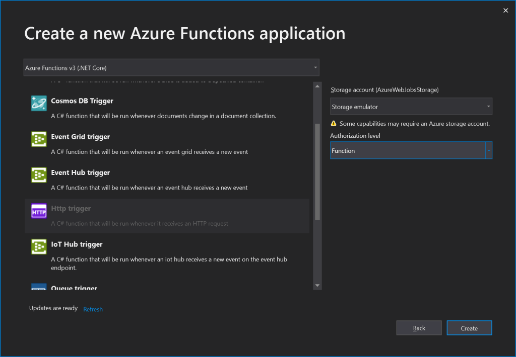Close the dialog with the X button

pyautogui.click(x=505, y=11)
